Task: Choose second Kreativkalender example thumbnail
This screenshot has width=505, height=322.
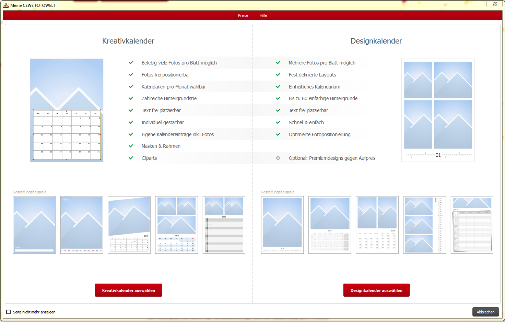Action: click(x=82, y=225)
